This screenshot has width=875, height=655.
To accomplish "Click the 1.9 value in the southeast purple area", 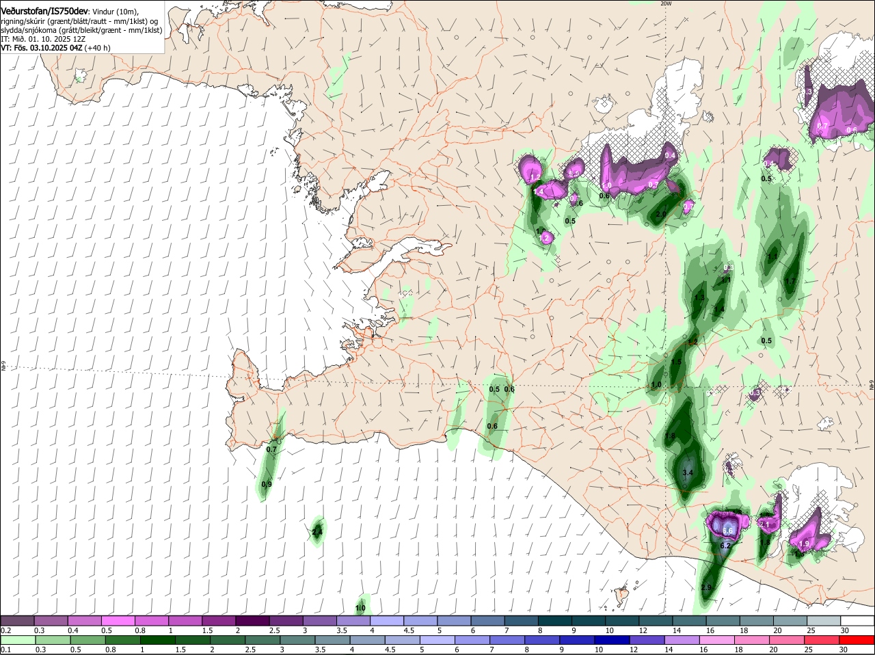I will (x=804, y=544).
